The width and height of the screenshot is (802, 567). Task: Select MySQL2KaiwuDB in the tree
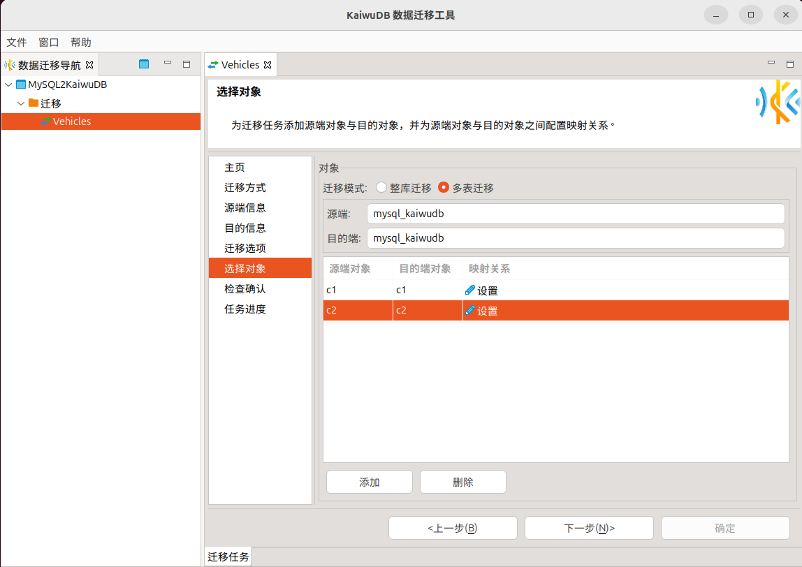(x=68, y=84)
